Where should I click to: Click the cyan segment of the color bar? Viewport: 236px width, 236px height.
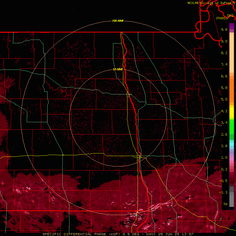(x=232, y=144)
